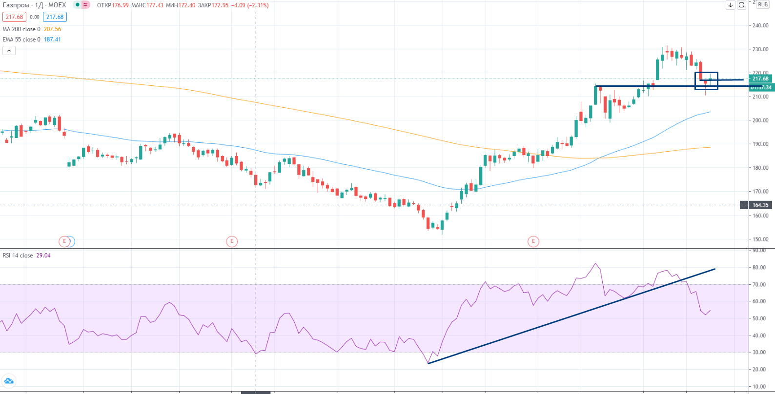
Task: Click the down arrow button near RUB
Action: 731,5
